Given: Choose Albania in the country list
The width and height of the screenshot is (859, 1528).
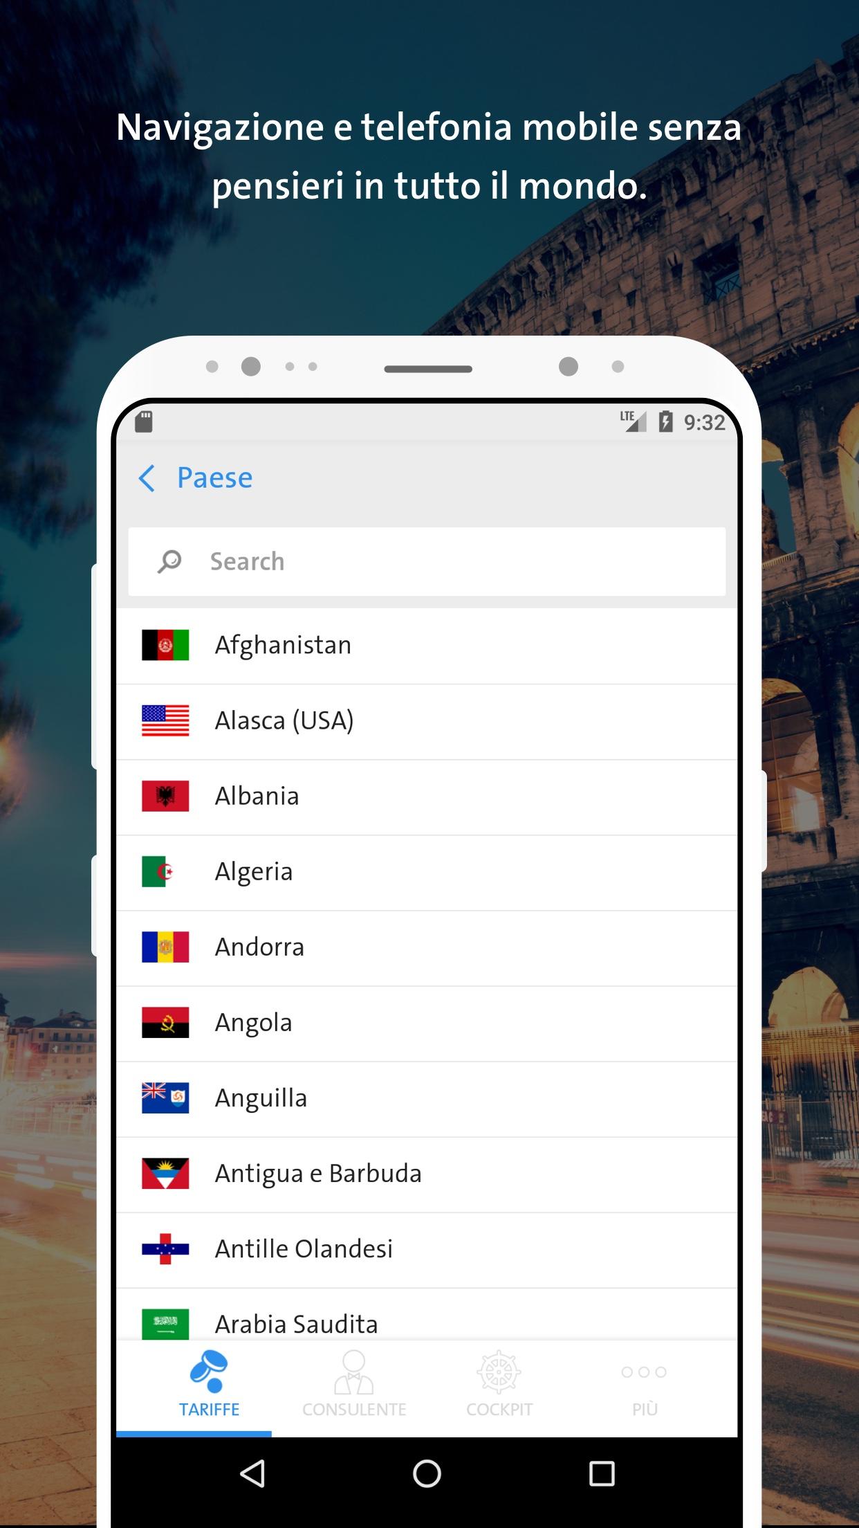Looking at the screenshot, I should (427, 797).
